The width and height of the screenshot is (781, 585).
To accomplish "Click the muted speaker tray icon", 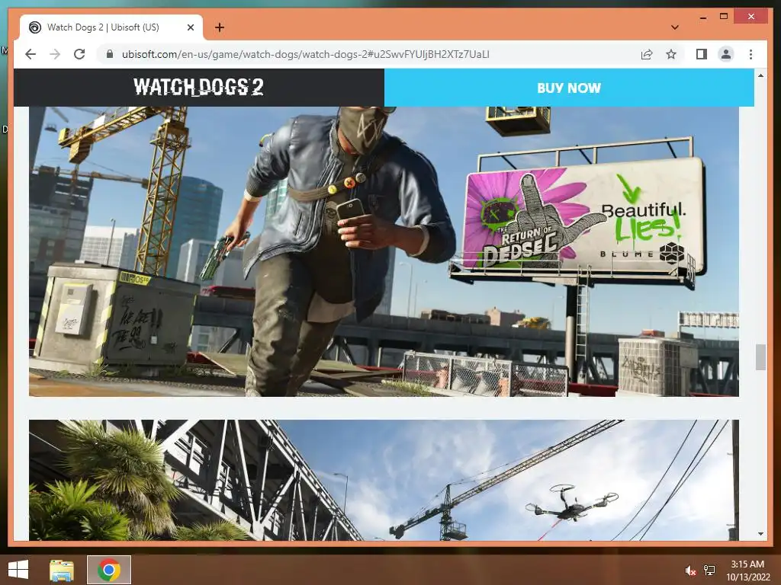I will point(689,571).
